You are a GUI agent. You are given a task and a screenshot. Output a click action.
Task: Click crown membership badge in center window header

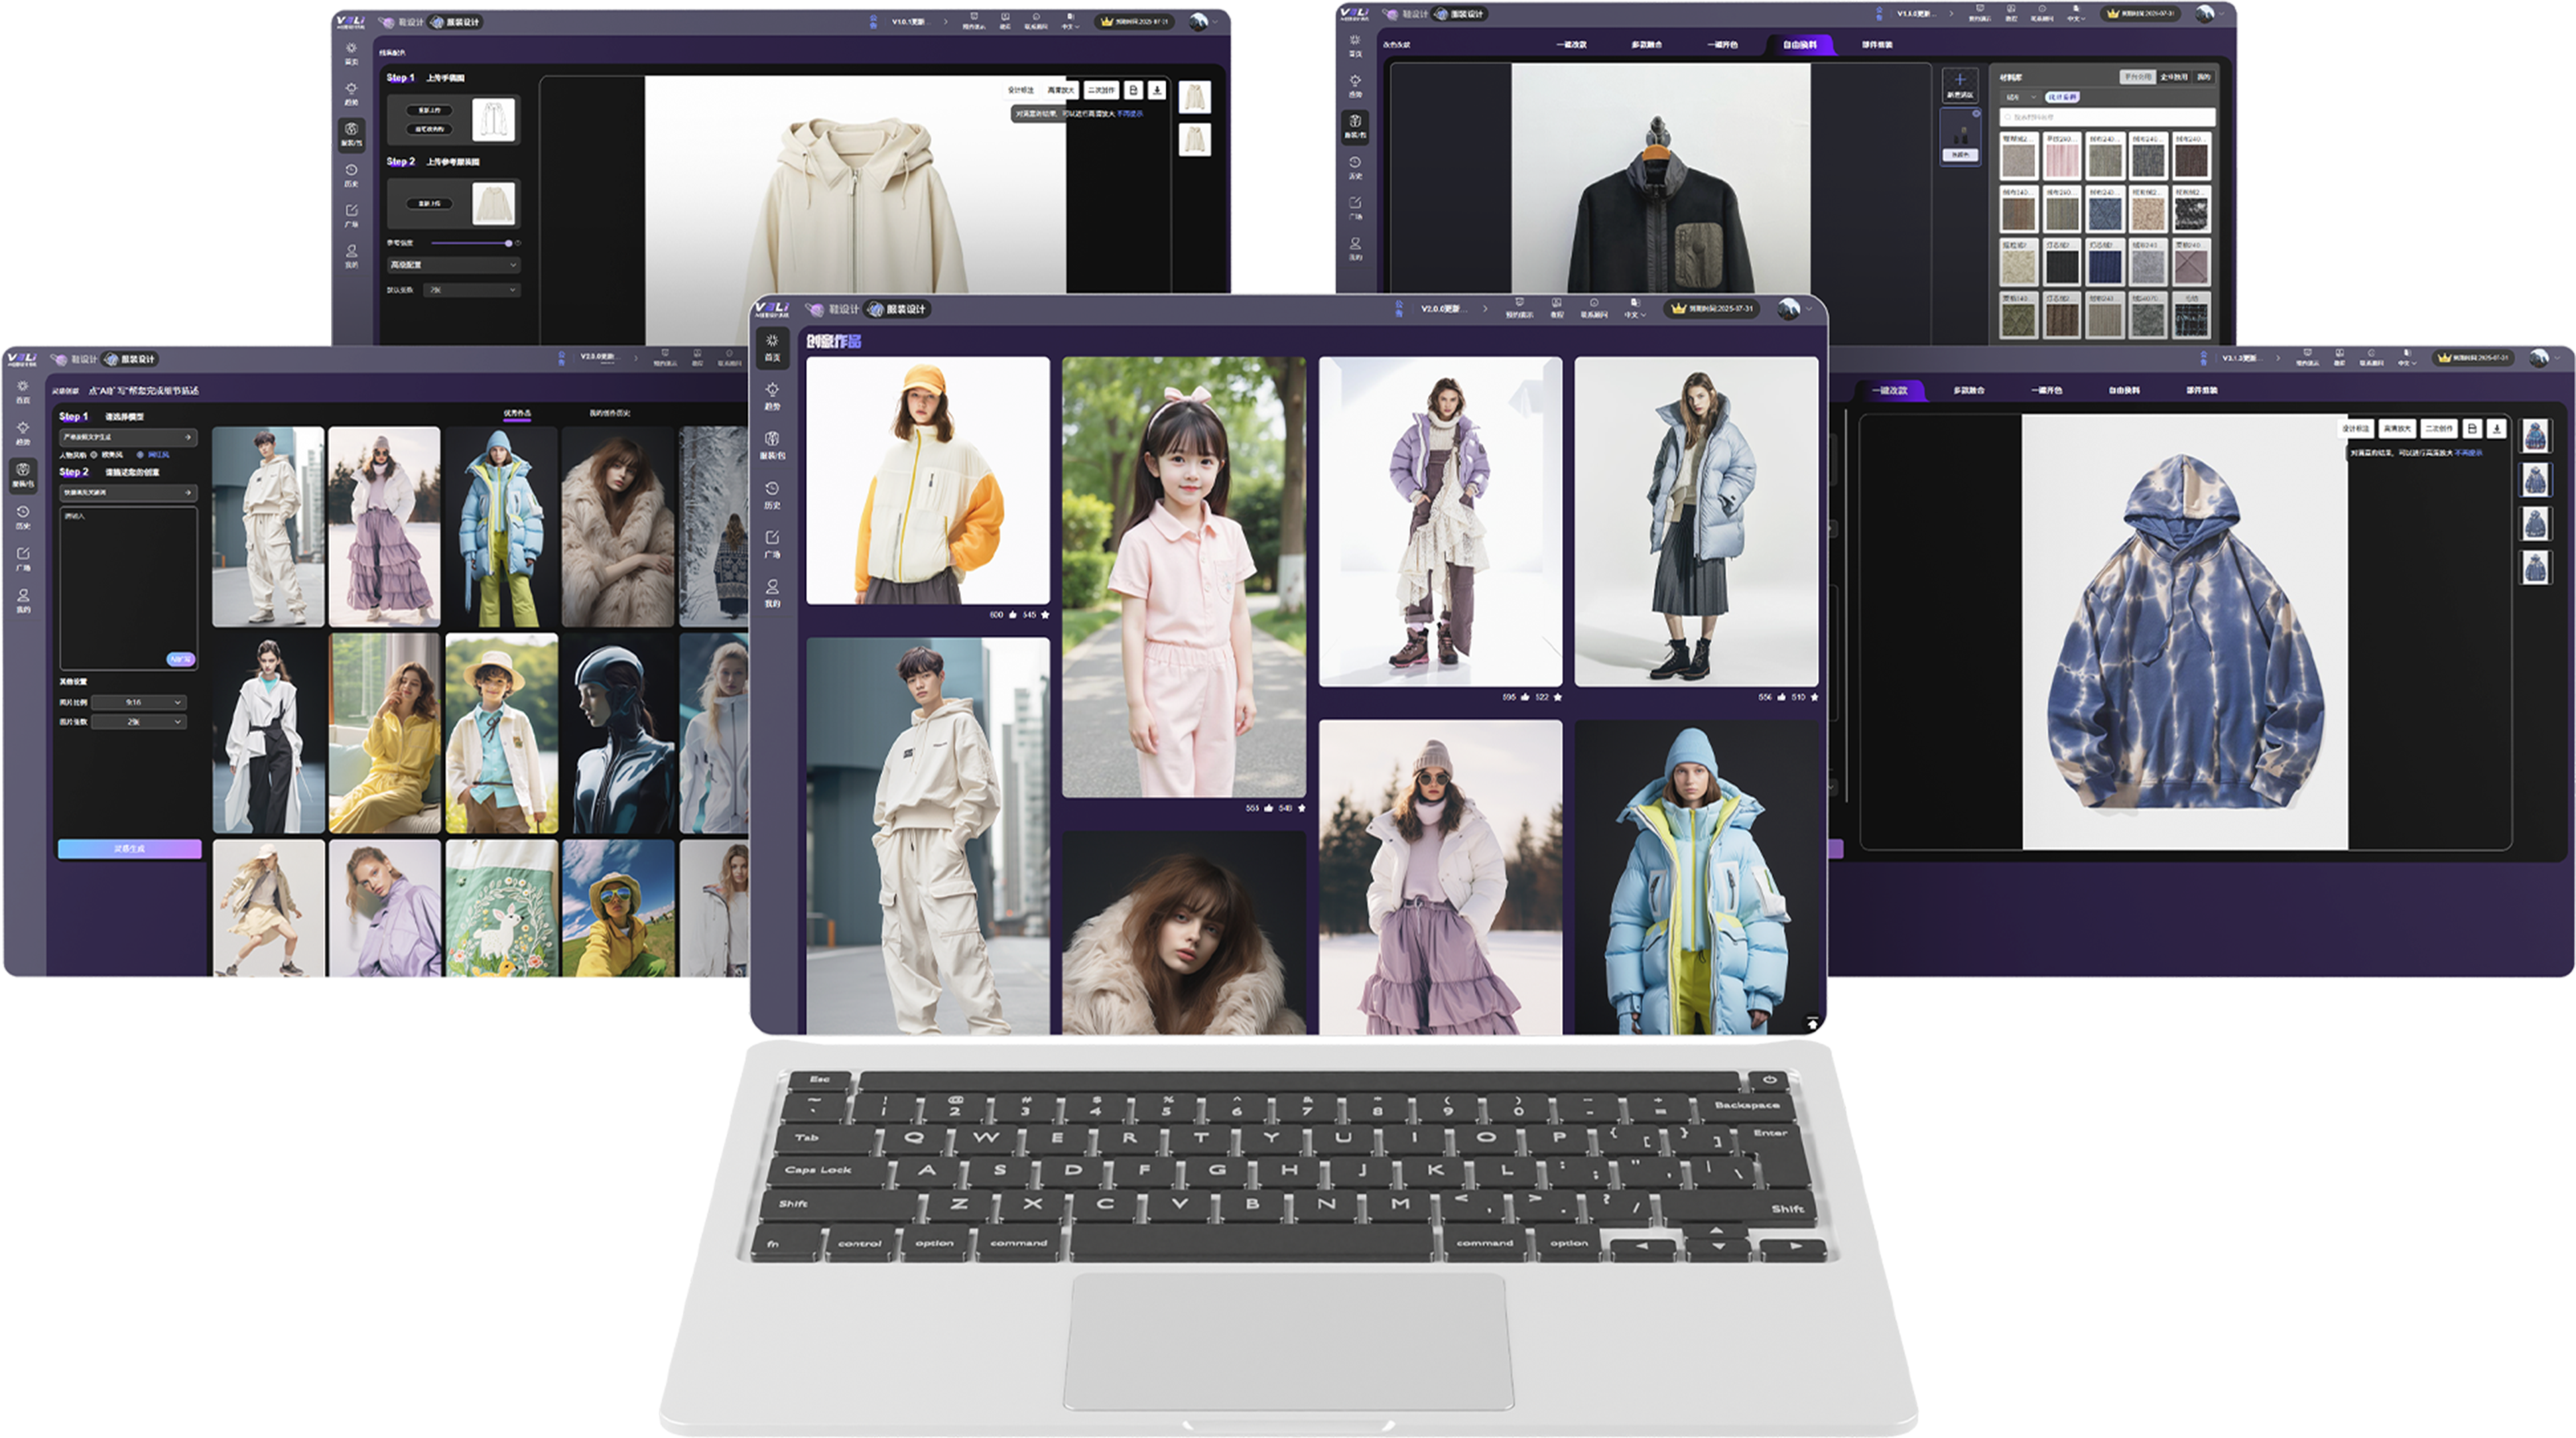tap(1679, 309)
